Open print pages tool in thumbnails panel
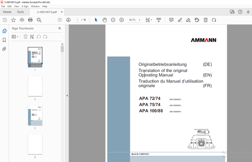Viewport: 252px width, 162px height. (32, 37)
